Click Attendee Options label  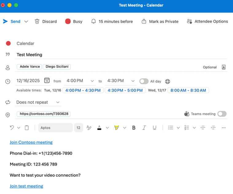coord(211,21)
